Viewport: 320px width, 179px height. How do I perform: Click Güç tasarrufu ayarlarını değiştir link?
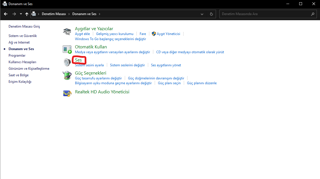98,78
